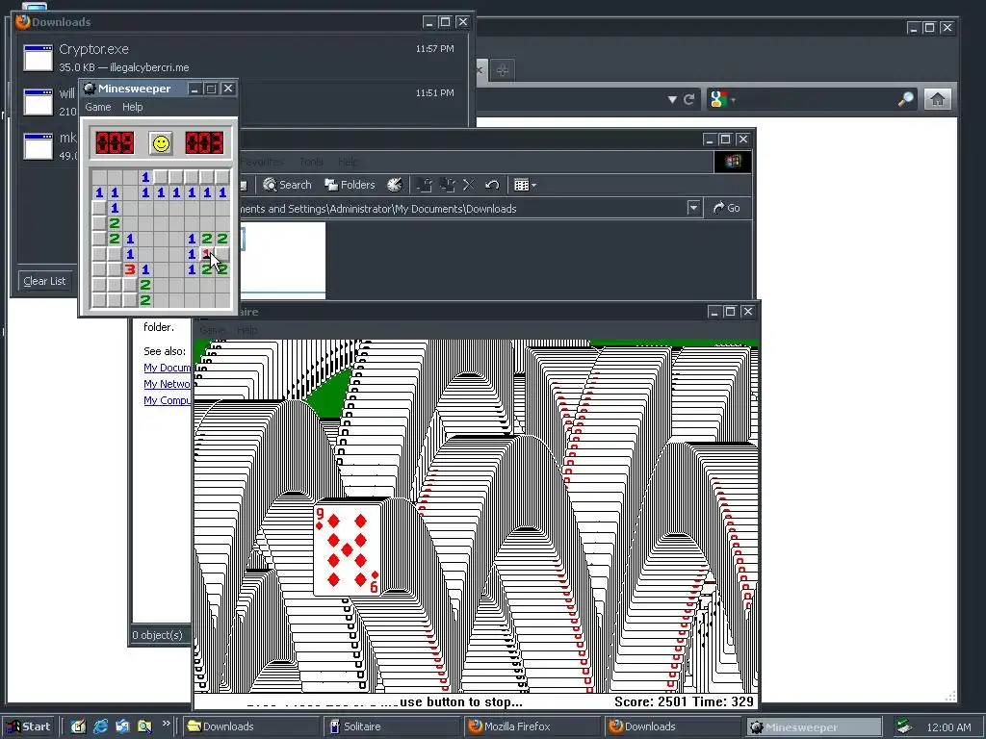Viewport: 986px width, 739px height.
Task: Click Folders in the Explorer toolbar
Action: pyautogui.click(x=350, y=185)
